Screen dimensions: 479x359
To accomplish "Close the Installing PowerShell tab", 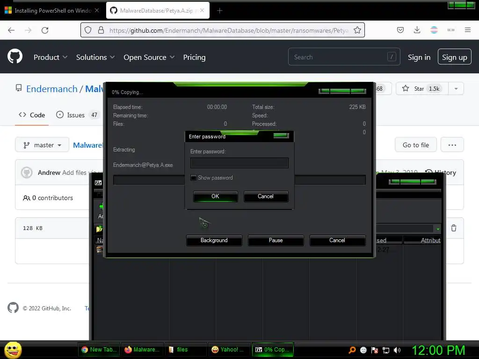I will point(97,10).
